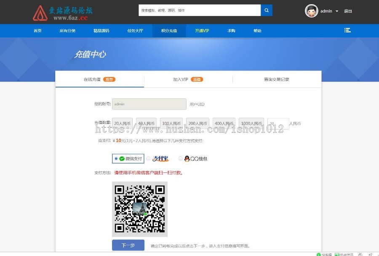Click the orange 推荐 badge
379x256 pixels.
point(109,79)
